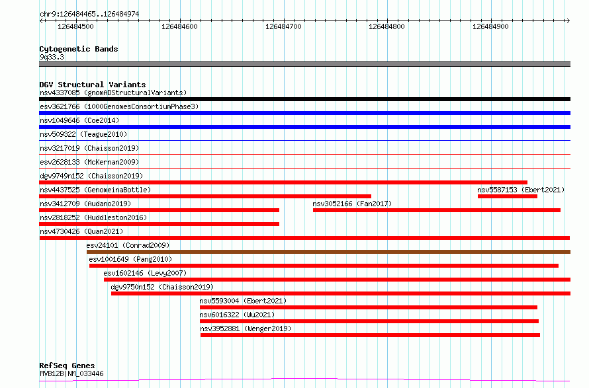Image resolution: width=589 pixels, height=388 pixels.
Task: Click the nsv3052166 (Fan2017) label
Action: point(352,204)
